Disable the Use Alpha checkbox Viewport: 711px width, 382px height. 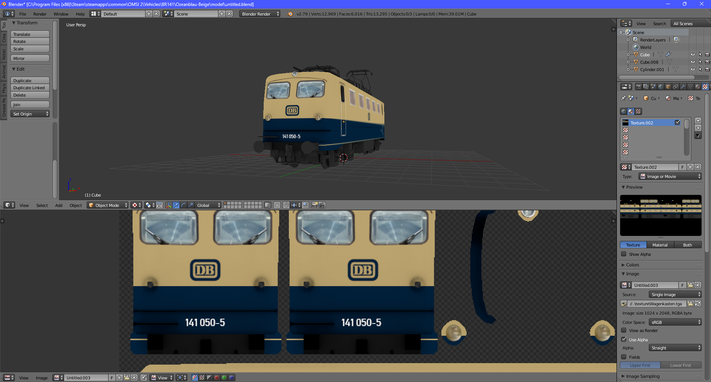(x=624, y=339)
